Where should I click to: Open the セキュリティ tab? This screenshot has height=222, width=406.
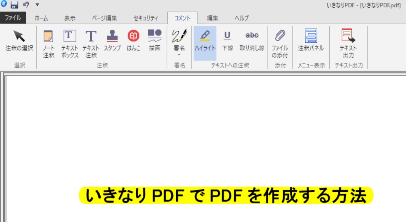point(146,18)
